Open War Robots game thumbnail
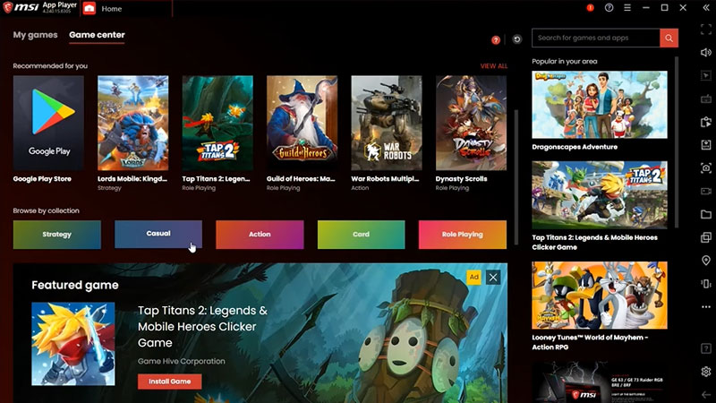Image resolution: width=716 pixels, height=403 pixels. point(387,123)
